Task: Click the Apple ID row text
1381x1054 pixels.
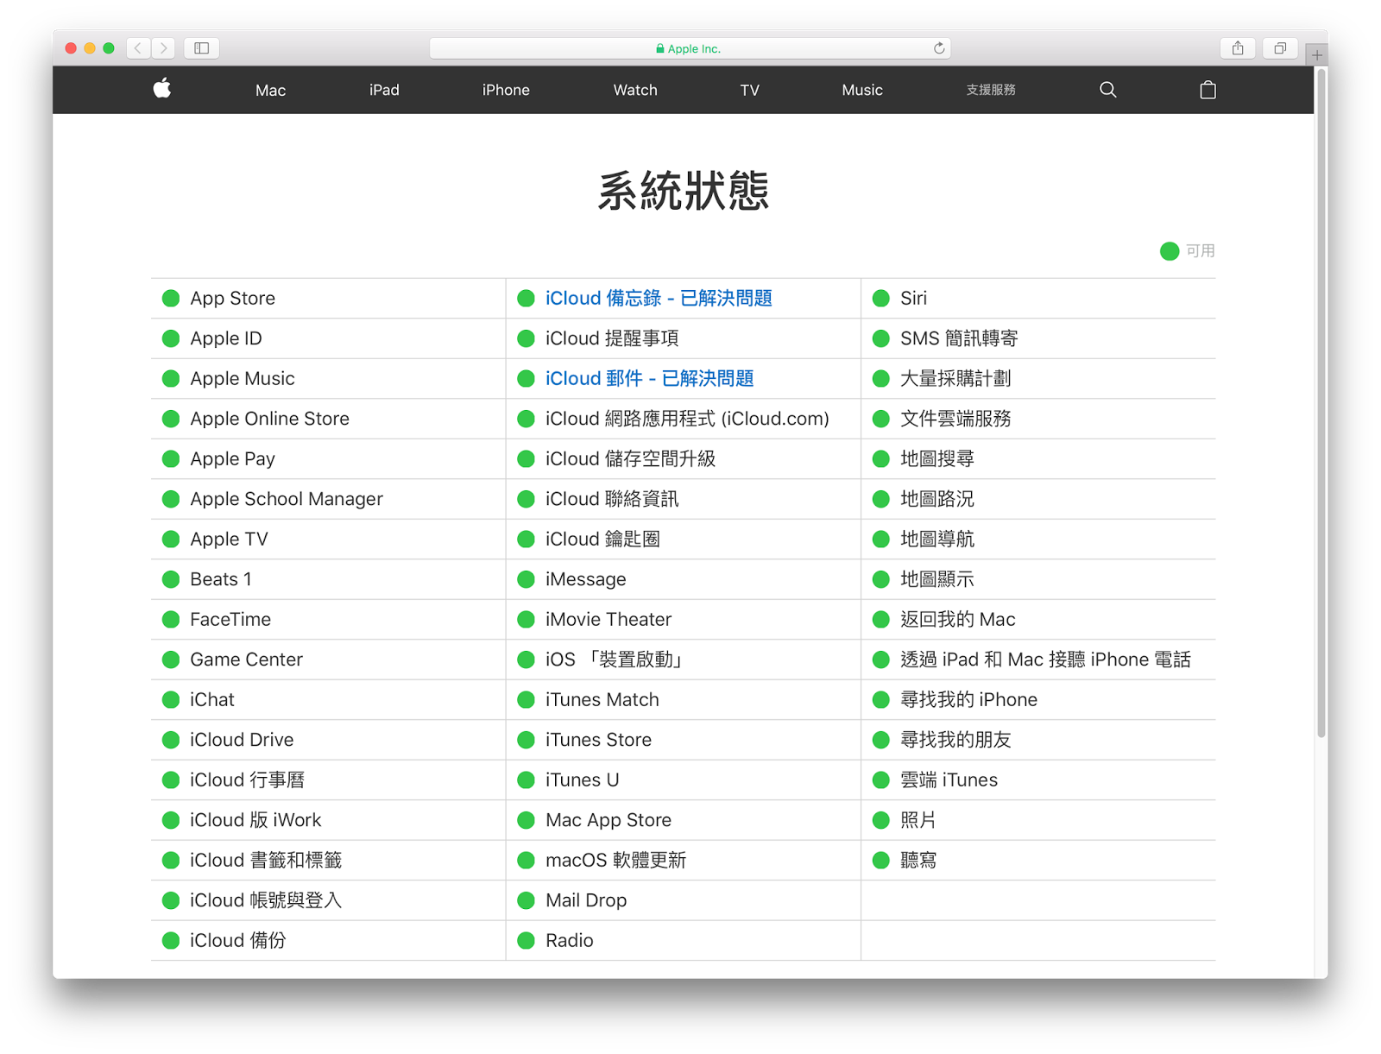Action: 226,338
